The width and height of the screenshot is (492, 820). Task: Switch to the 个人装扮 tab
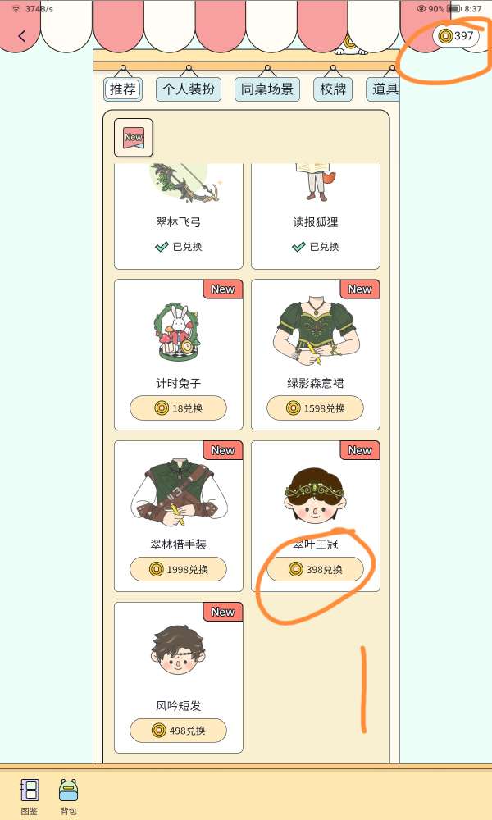click(189, 89)
